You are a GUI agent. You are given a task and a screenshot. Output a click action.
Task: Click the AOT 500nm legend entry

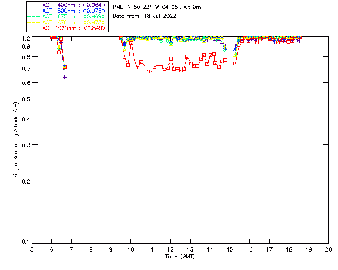[x=67, y=11]
